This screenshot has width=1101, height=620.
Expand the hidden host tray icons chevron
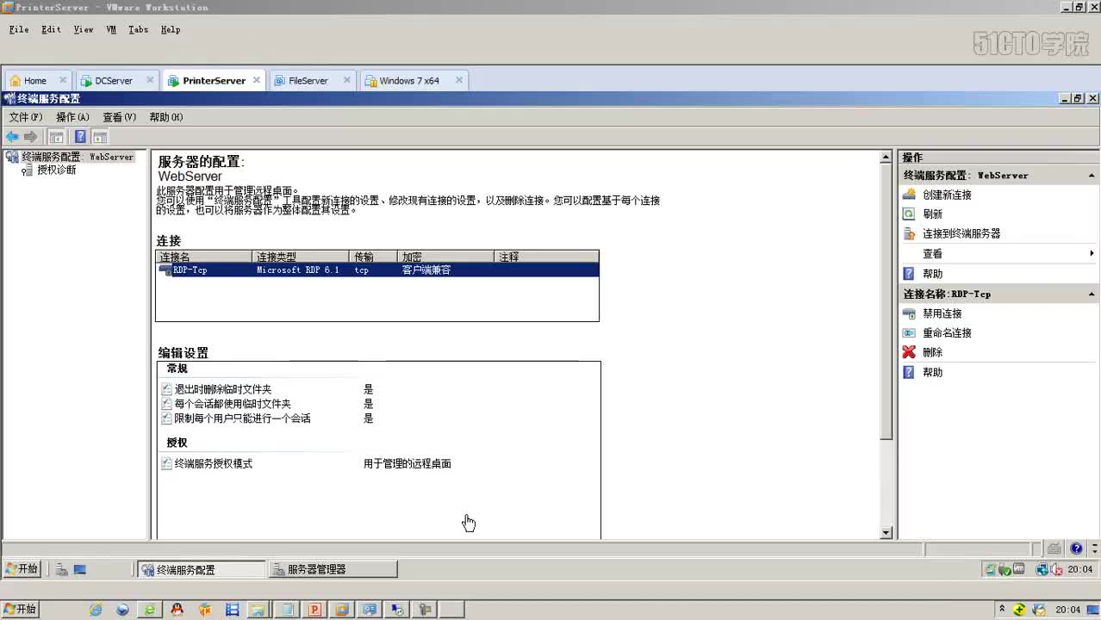1002,609
